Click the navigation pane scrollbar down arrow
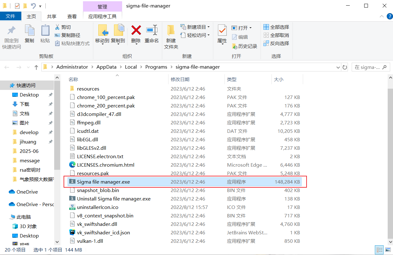The height and width of the screenshot is (255, 393). (57, 242)
